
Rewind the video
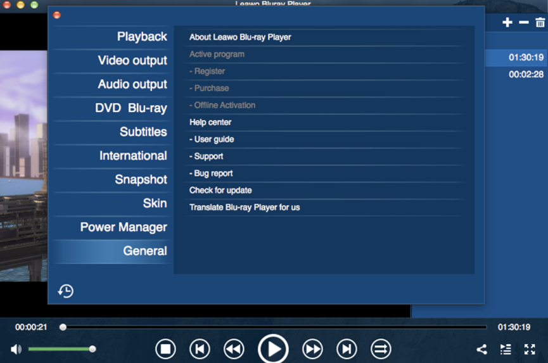(x=234, y=348)
